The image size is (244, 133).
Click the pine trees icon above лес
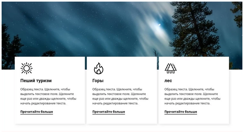tap(171, 68)
